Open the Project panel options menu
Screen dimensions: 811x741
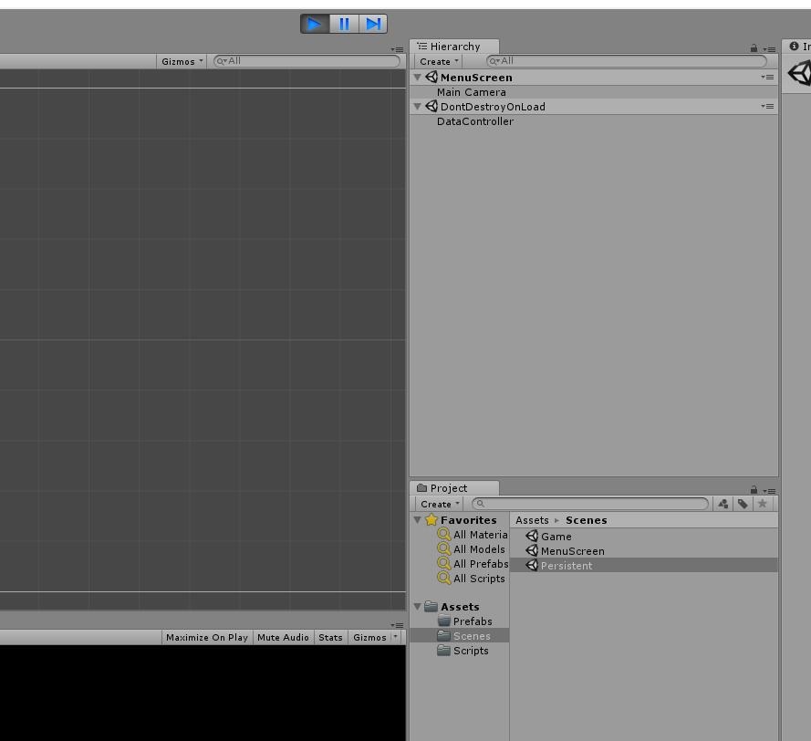(769, 491)
